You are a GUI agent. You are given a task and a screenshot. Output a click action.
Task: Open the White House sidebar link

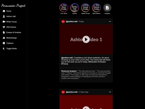tap(12, 22)
